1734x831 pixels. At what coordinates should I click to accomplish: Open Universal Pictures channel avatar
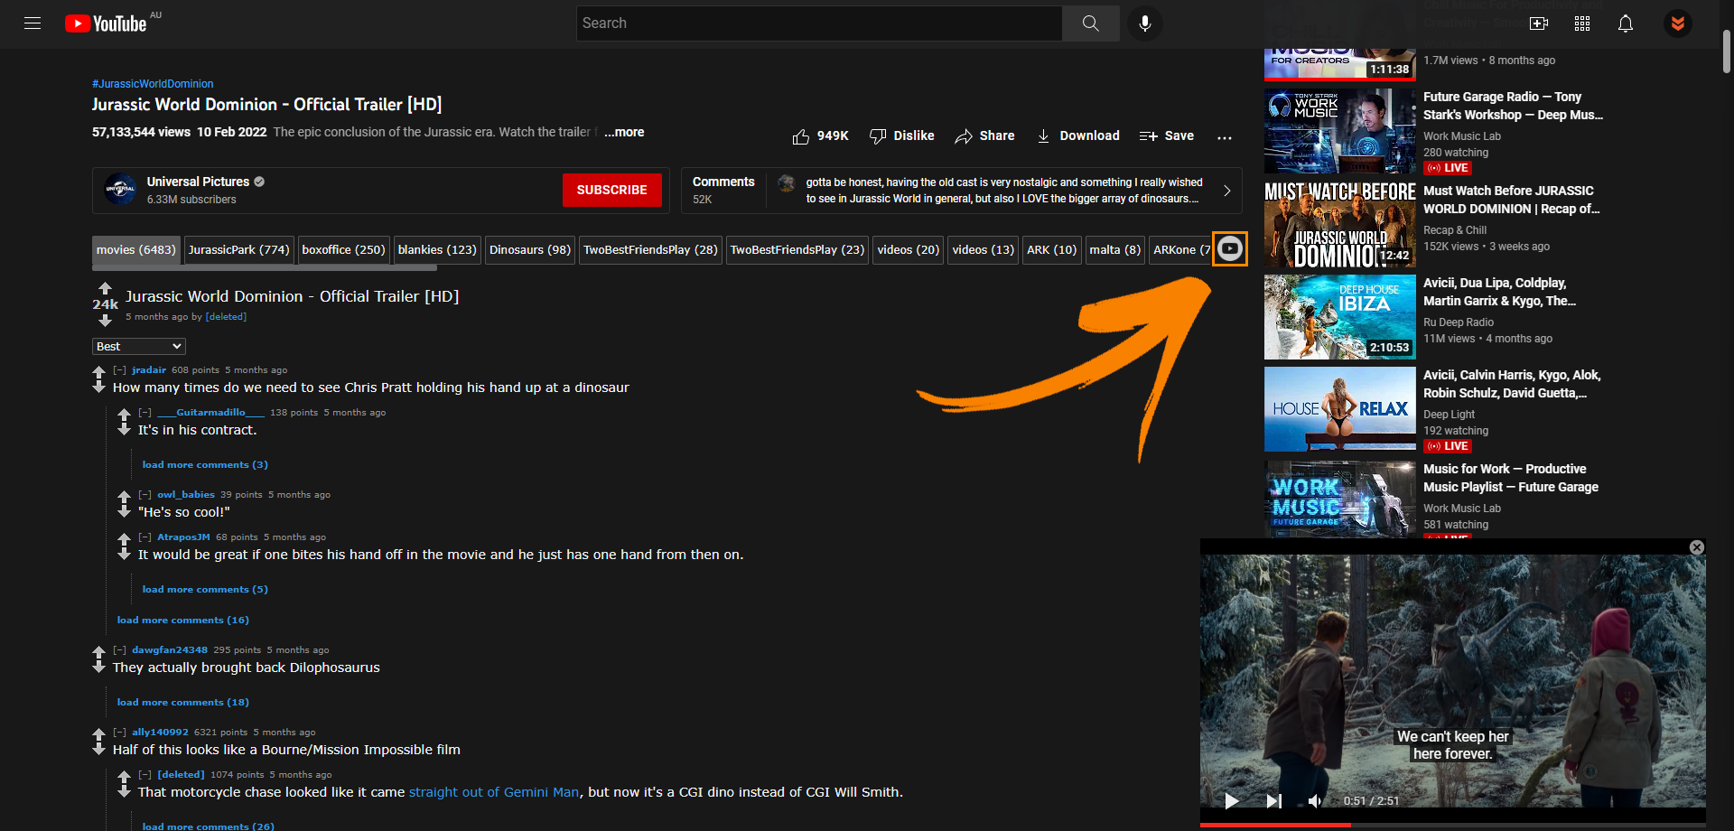coord(120,190)
